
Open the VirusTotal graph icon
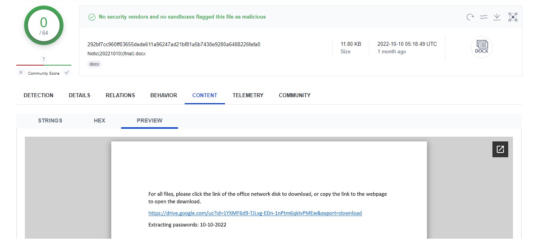[x=513, y=17]
